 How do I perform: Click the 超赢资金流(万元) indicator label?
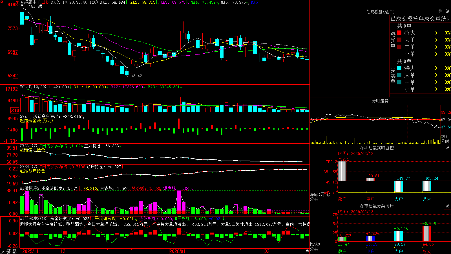(36, 121)
